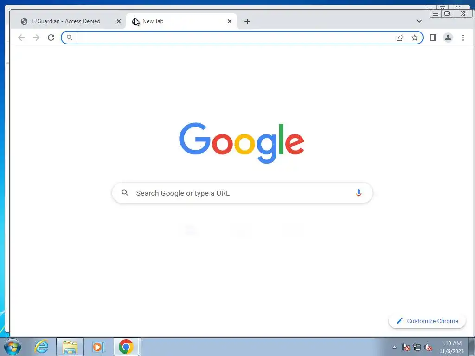This screenshot has height=356, width=475.
Task: Go forward with the forward arrow
Action: (x=36, y=38)
